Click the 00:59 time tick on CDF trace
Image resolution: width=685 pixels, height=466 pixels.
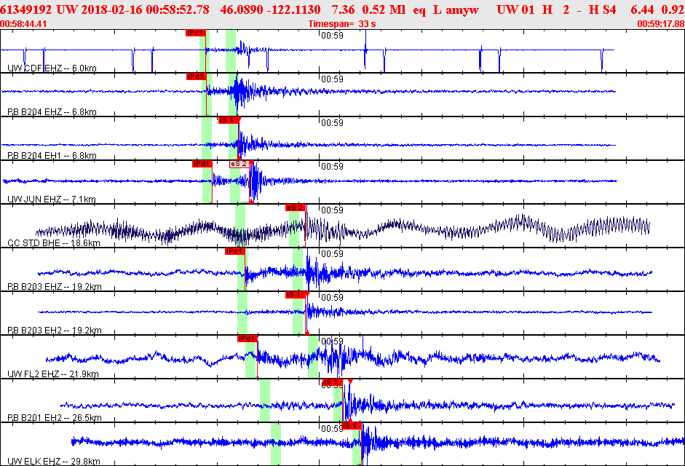coord(332,35)
